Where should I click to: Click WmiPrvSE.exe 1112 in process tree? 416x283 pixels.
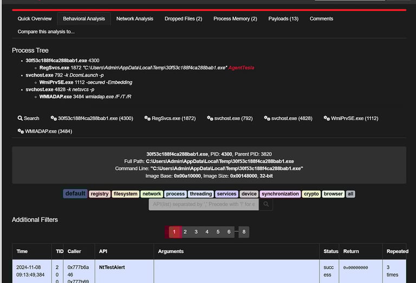coord(62,82)
